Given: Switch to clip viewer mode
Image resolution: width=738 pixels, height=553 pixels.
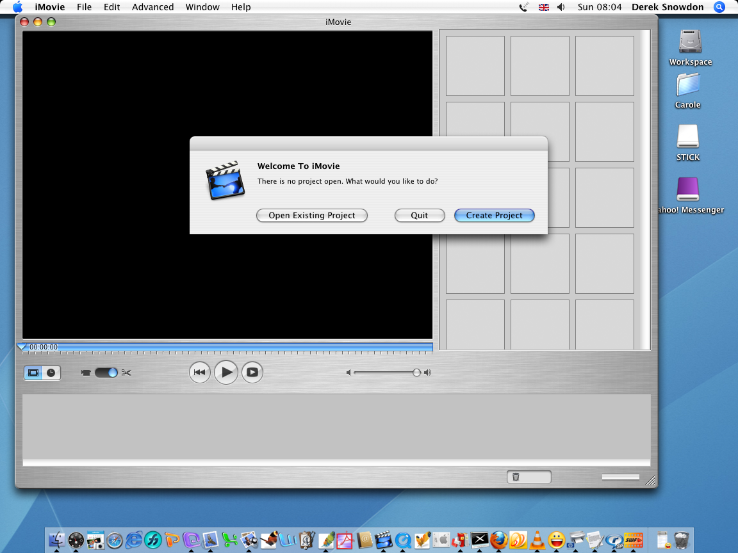Looking at the screenshot, I should (x=33, y=373).
